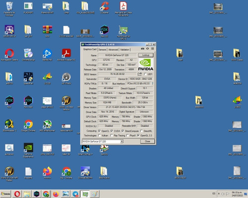Image resolution: width=248 pixels, height=198 pixels.
Task: Open the JDownloader 2 desktop icon
Action: tap(9, 126)
